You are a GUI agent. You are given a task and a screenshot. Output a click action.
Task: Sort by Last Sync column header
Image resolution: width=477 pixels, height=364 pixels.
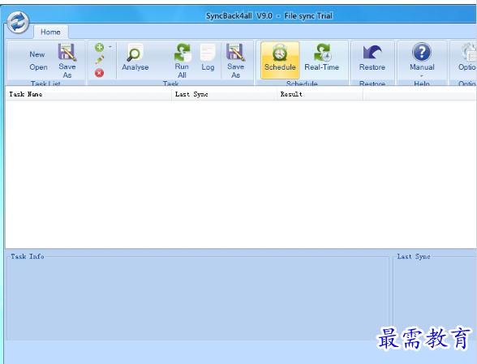click(225, 94)
